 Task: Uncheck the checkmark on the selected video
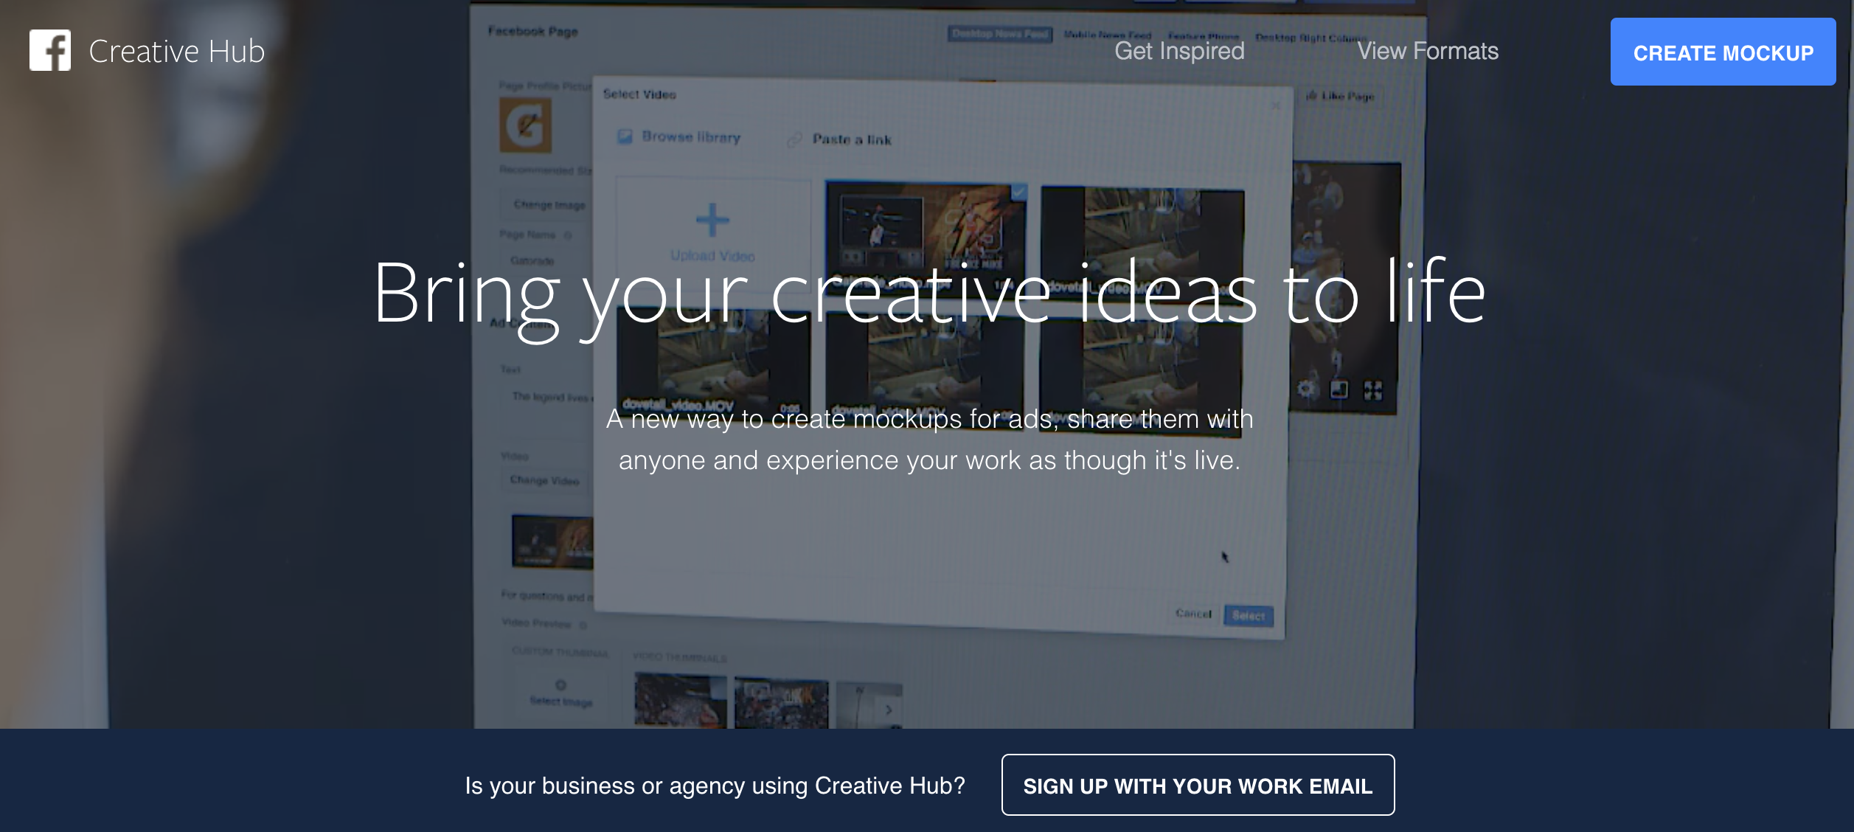click(x=1019, y=193)
